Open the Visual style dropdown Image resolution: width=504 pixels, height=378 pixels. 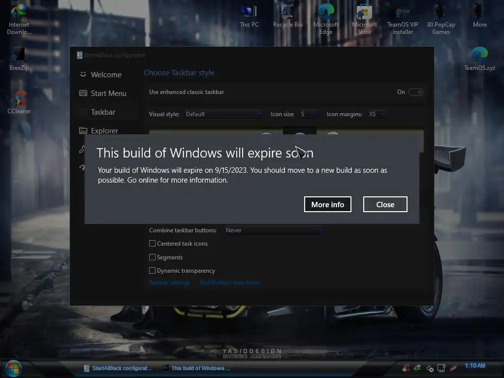pyautogui.click(x=223, y=114)
